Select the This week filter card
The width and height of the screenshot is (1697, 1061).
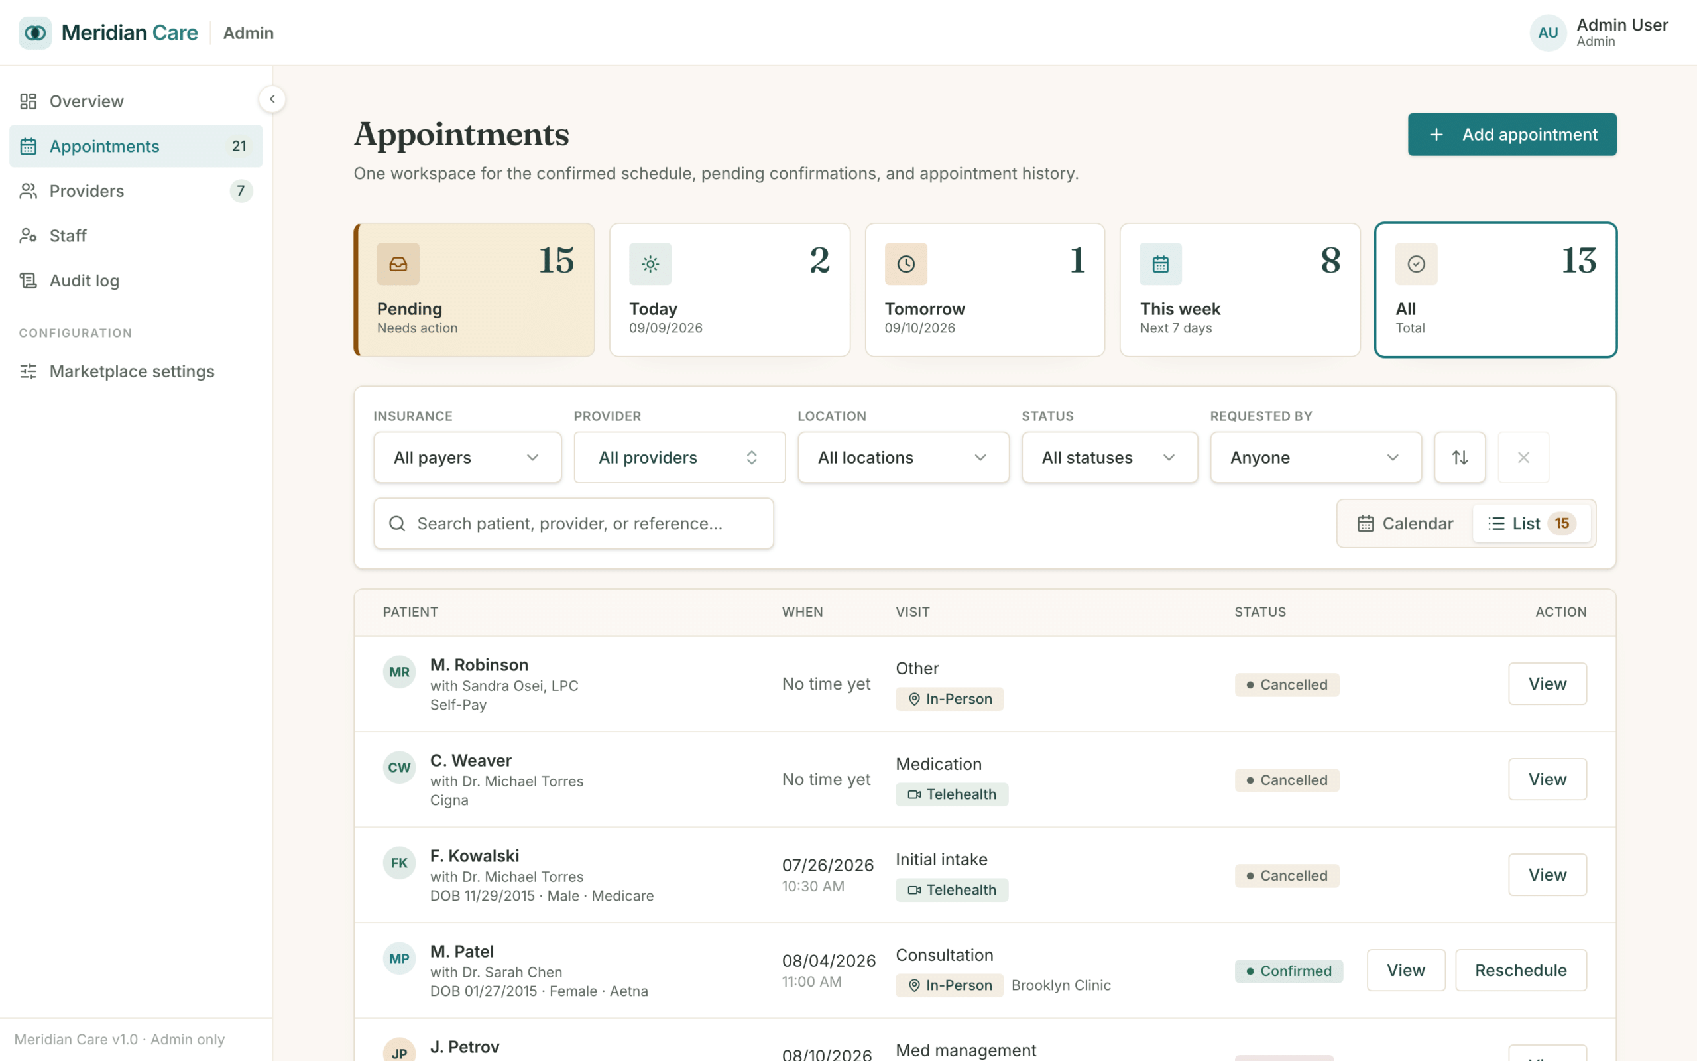[x=1240, y=290]
